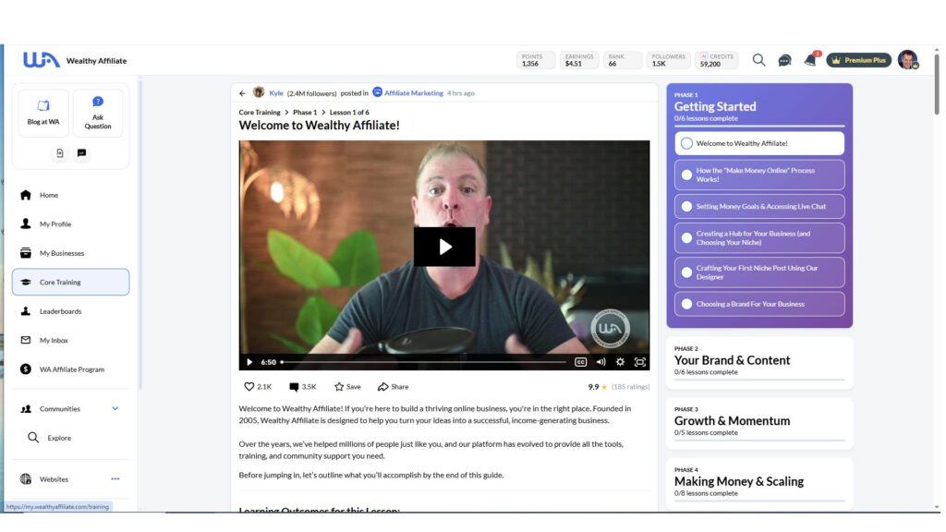The width and height of the screenshot is (946, 532).
Task: Click the big play button on the video
Action: coord(444,247)
